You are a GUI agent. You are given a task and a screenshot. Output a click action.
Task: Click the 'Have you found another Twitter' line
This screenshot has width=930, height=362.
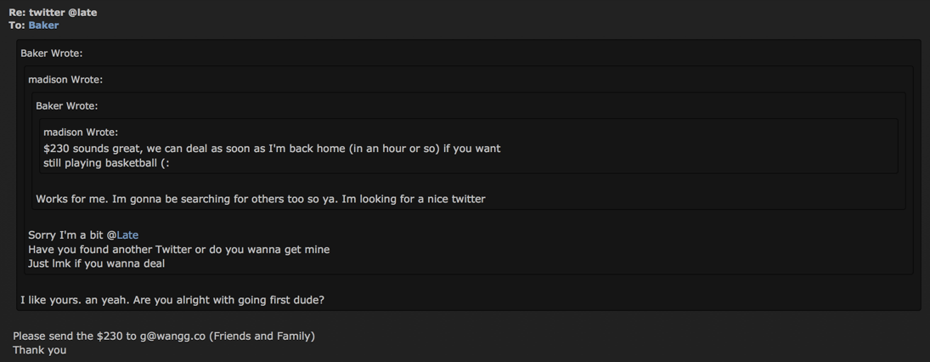coord(179,250)
